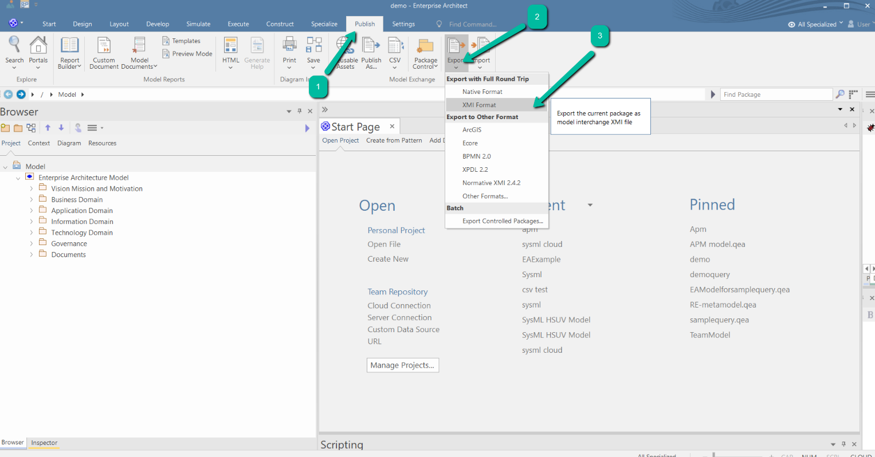Screen dimensions: 875x457
Task: Pin the Browser panel
Action: coord(299,111)
